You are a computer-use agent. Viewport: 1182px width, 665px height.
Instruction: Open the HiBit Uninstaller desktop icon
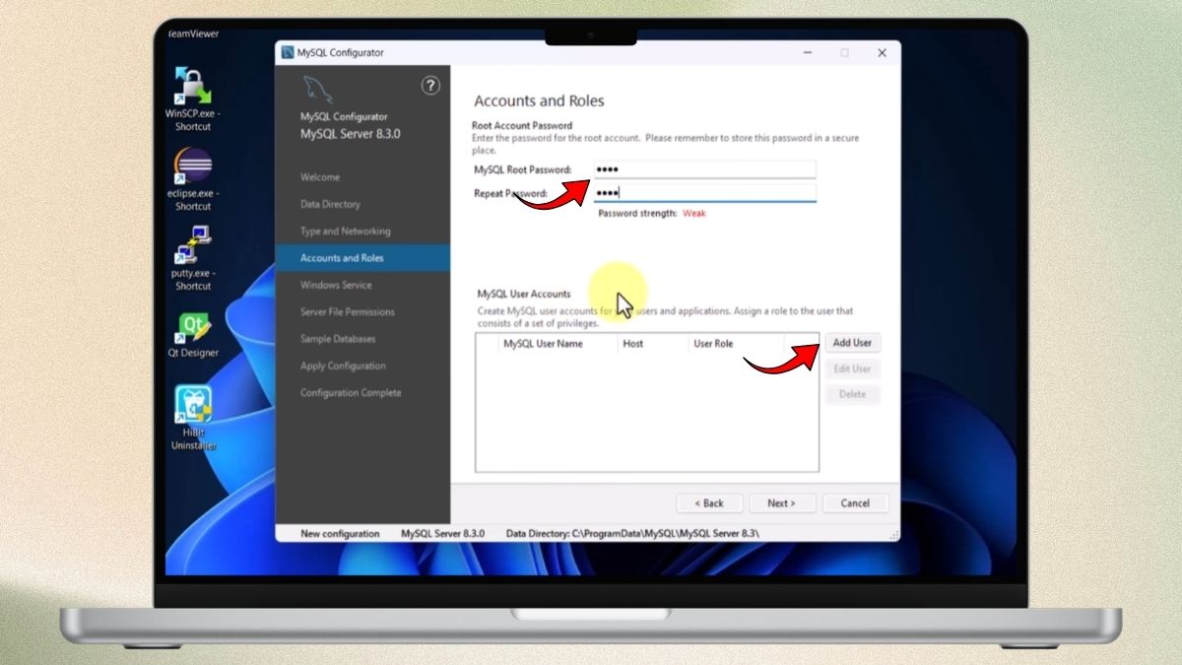(193, 418)
